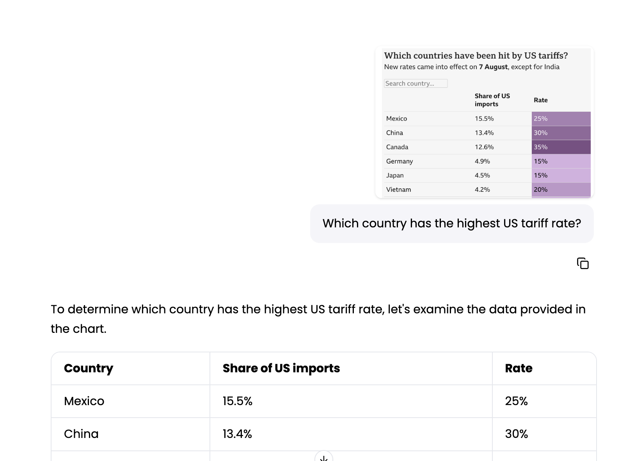
Task: Click the light purple 20% Vietnam rate swatch
Action: tap(561, 189)
